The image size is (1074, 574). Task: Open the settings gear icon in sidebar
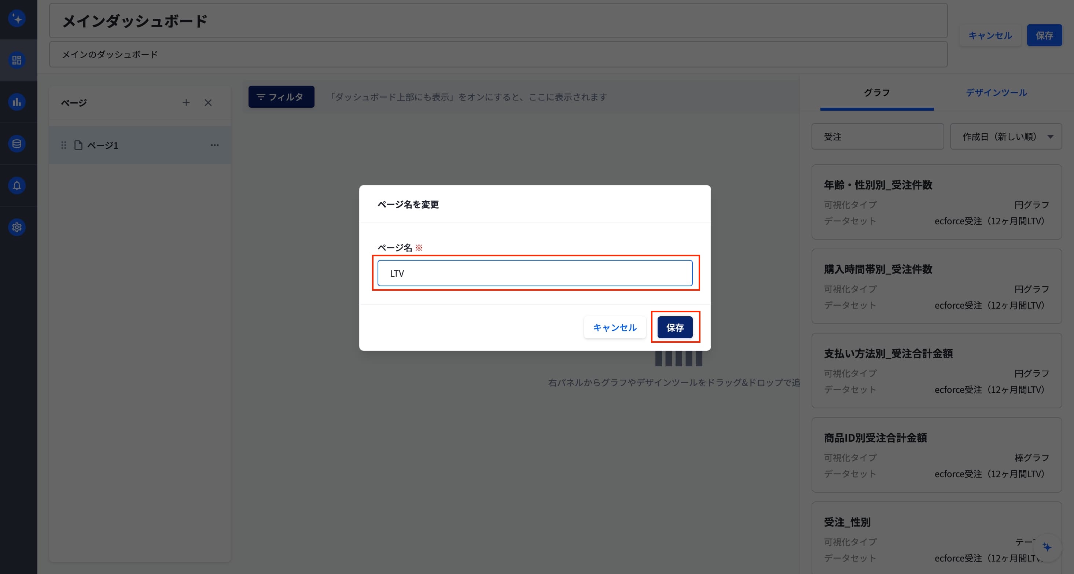[16, 227]
